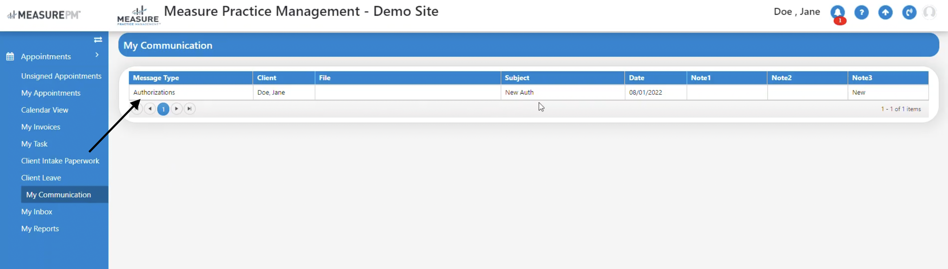Select the Authorizations message type cell
948x269 pixels.
click(190, 92)
